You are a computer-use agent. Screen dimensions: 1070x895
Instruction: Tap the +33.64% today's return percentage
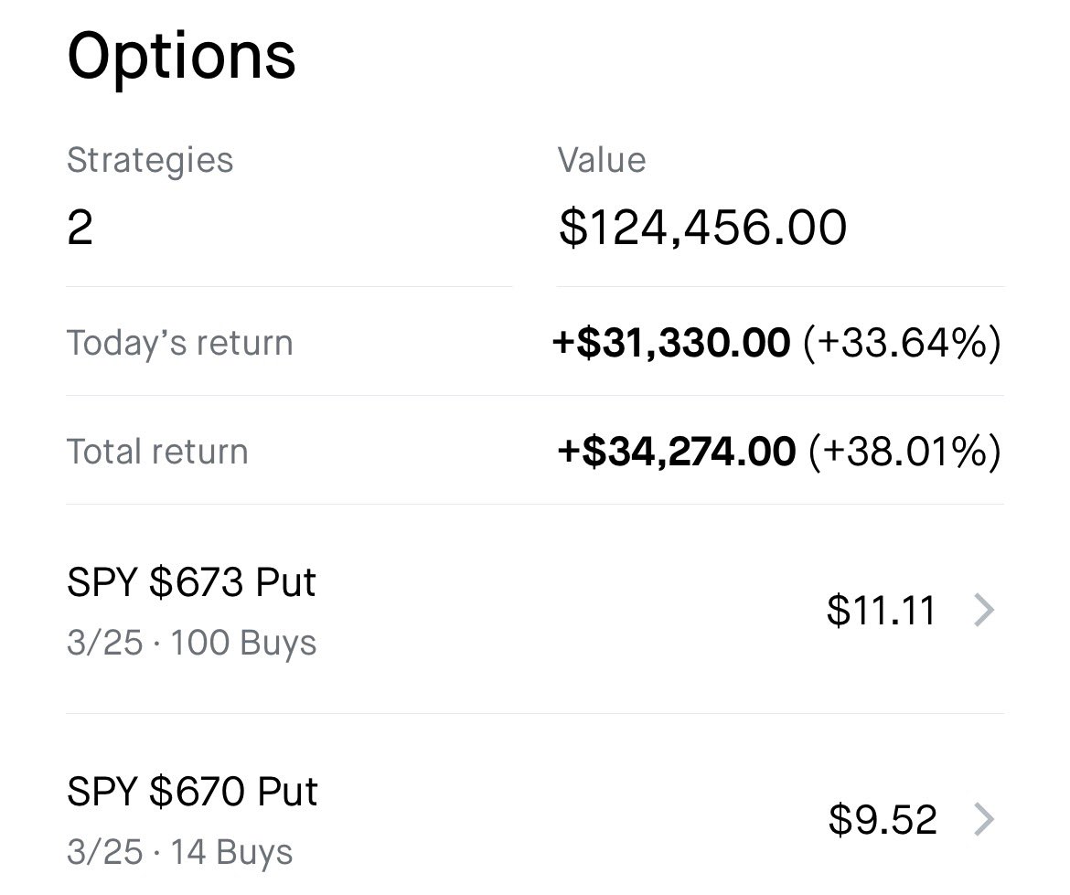(x=902, y=343)
